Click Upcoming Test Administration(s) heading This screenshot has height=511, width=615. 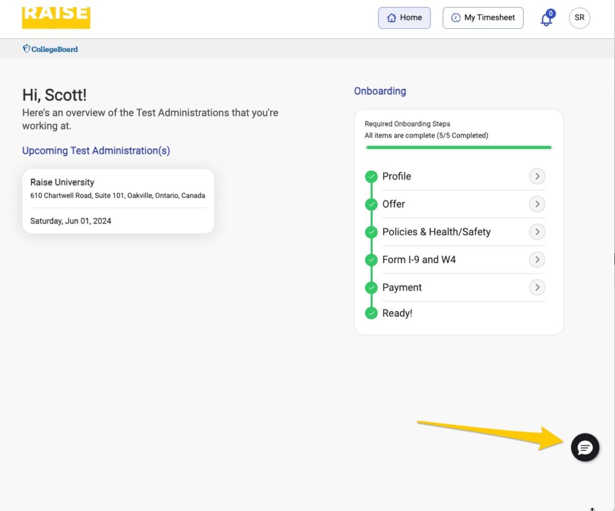[x=96, y=151]
